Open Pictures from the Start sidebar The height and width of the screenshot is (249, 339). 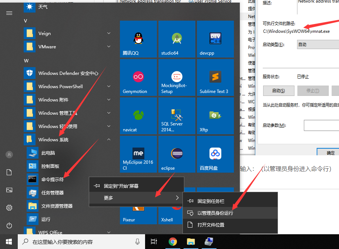click(9, 190)
